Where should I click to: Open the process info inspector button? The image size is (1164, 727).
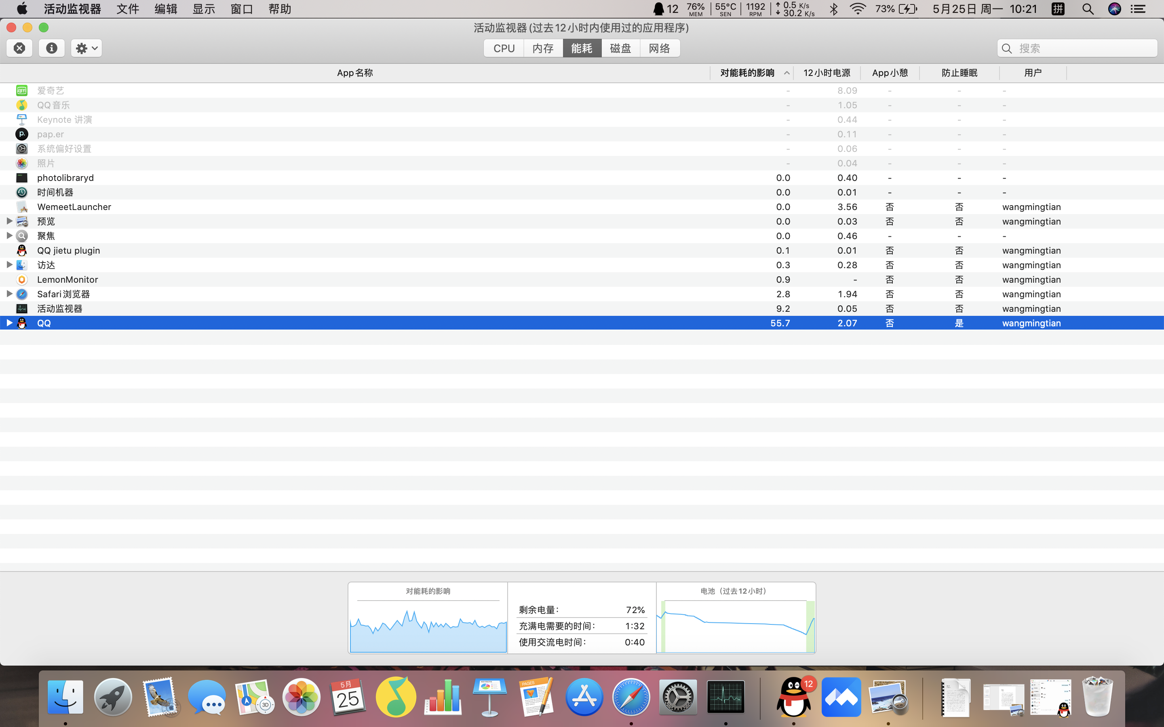pyautogui.click(x=51, y=48)
